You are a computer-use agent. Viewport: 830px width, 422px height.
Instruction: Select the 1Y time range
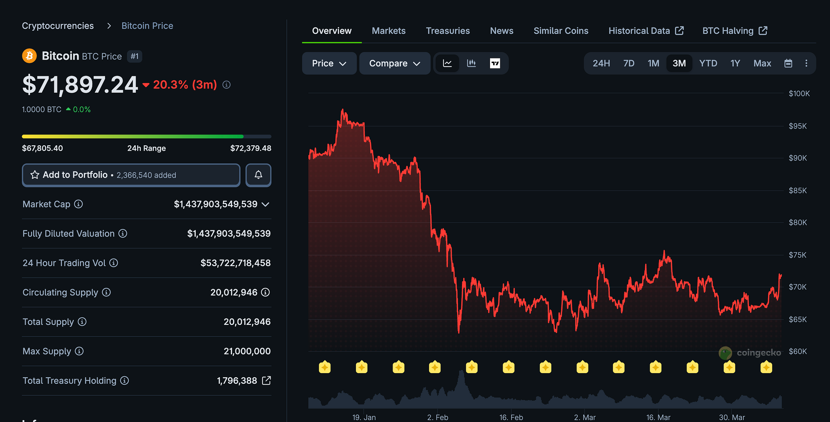tap(735, 63)
